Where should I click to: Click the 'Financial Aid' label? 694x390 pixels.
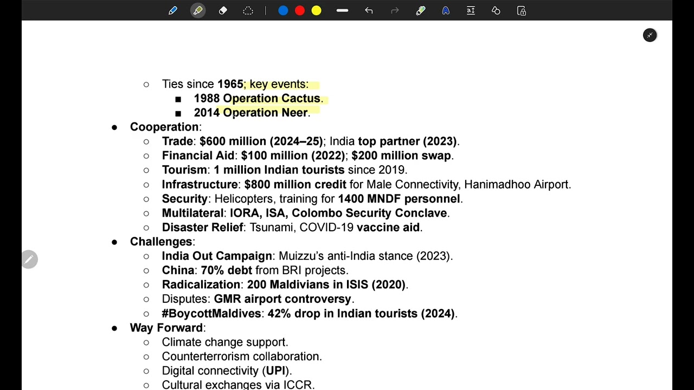pyautogui.click(x=198, y=155)
